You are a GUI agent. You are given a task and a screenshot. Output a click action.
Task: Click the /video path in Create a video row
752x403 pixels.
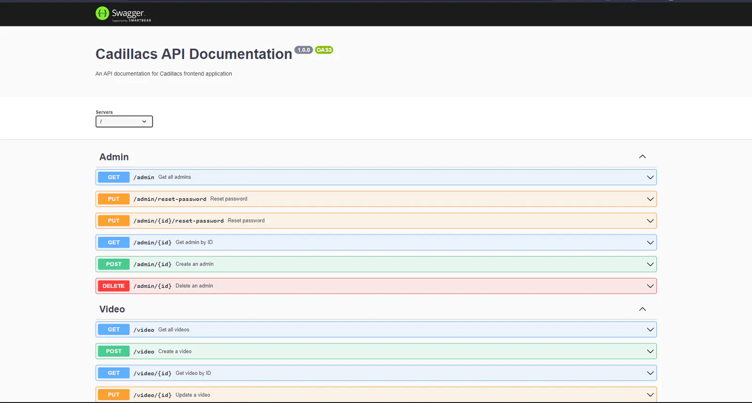coord(144,351)
